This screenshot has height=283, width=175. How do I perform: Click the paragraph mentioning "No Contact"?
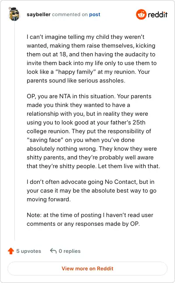click(91, 190)
